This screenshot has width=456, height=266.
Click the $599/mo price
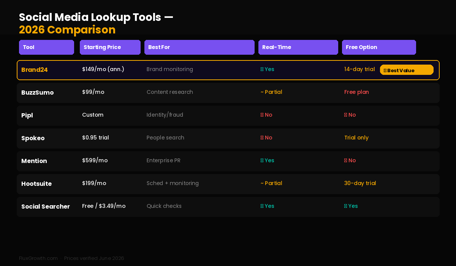click(95, 160)
